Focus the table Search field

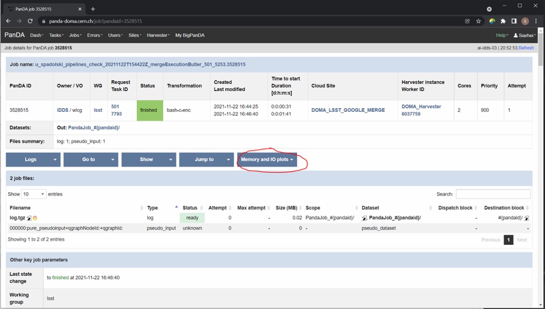click(x=493, y=194)
